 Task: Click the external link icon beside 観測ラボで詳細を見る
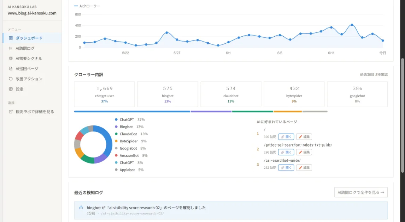(x=11, y=111)
